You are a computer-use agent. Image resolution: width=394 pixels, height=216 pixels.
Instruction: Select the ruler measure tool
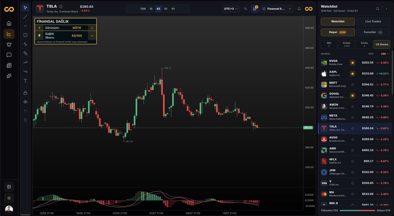tap(25, 53)
